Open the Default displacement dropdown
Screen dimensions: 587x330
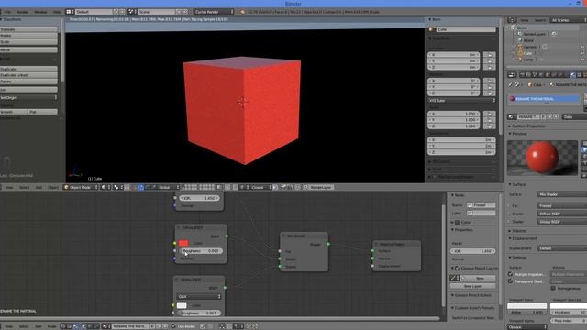pyautogui.click(x=561, y=248)
